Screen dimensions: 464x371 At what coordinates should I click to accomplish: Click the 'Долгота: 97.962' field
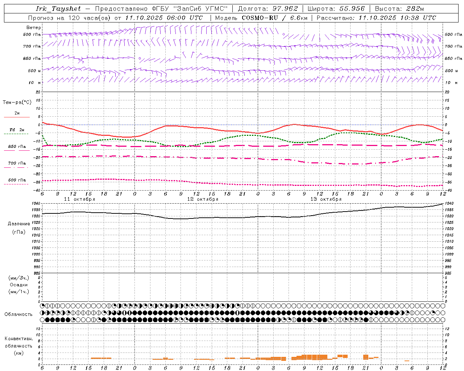tap(268, 9)
